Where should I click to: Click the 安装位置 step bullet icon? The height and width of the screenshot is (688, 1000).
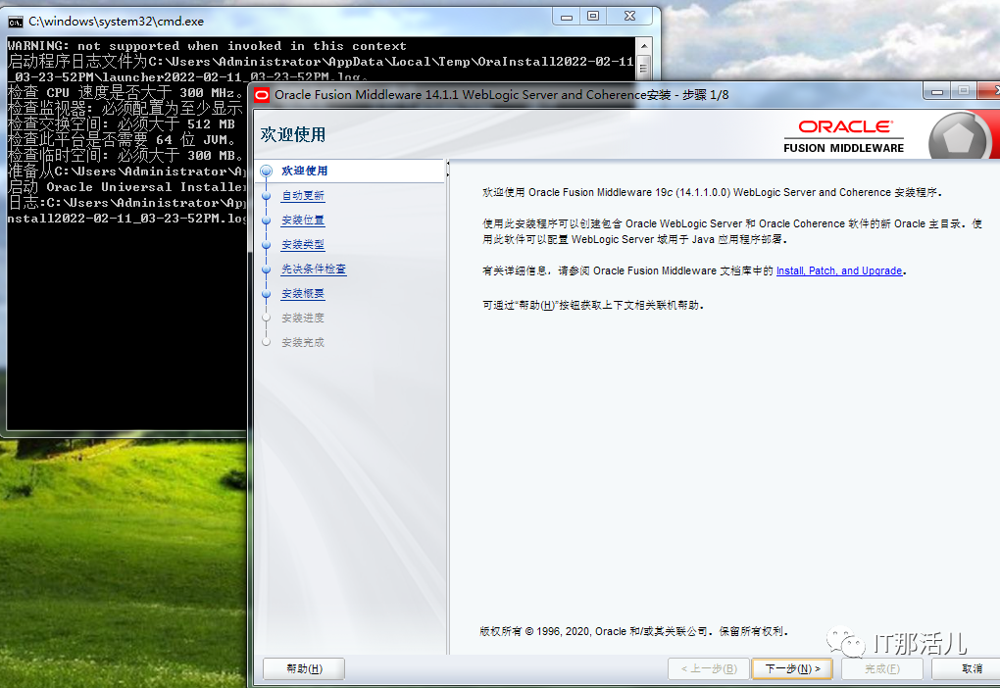(x=267, y=220)
